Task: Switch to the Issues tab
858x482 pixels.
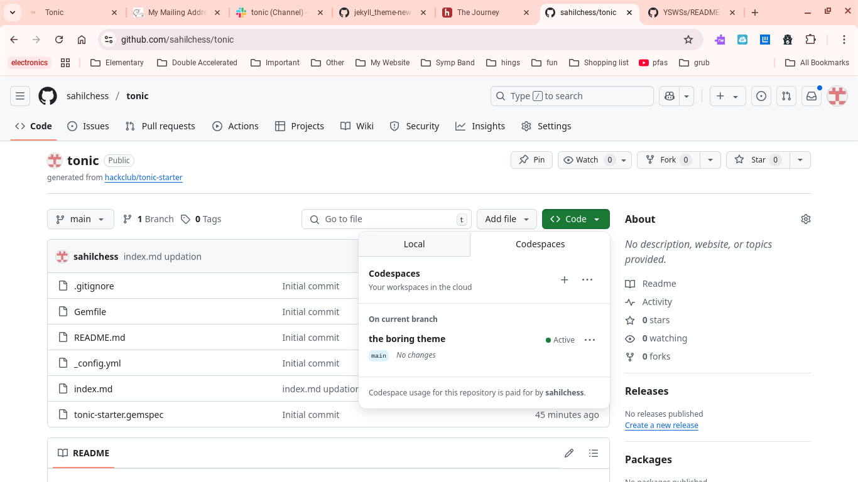Action: coord(89,126)
